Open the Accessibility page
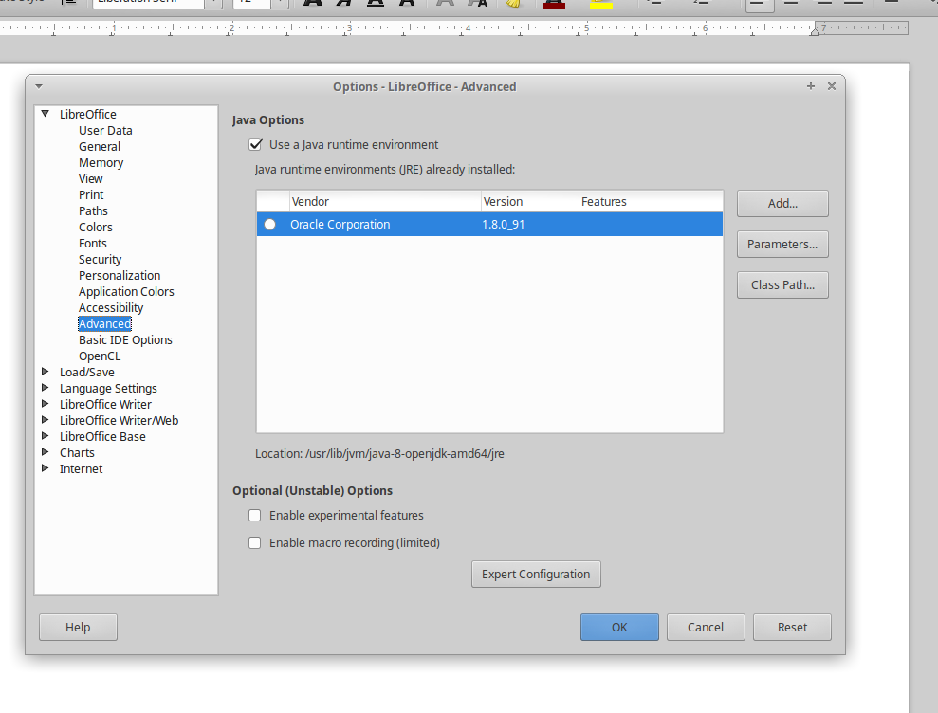The image size is (938, 713). (x=111, y=308)
